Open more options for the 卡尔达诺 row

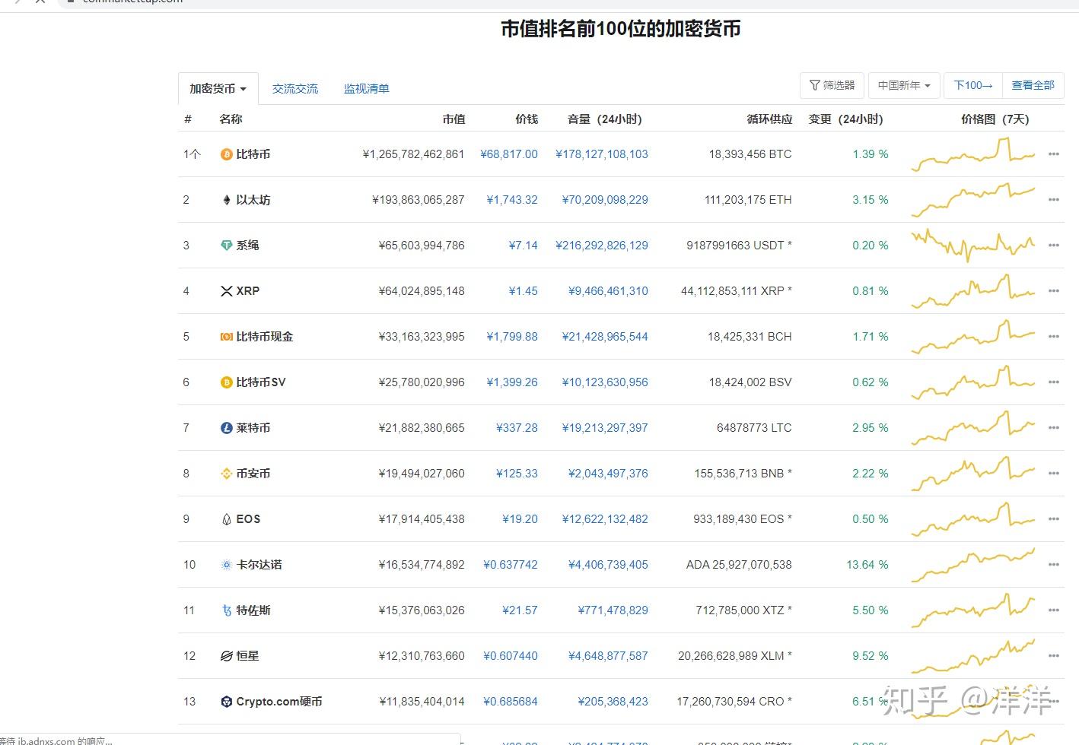[x=1054, y=565]
